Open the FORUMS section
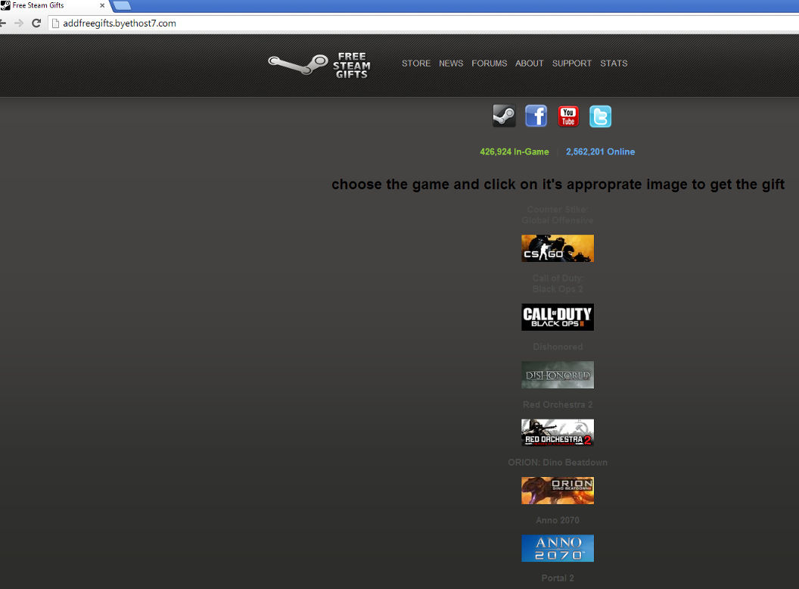 [x=489, y=64]
